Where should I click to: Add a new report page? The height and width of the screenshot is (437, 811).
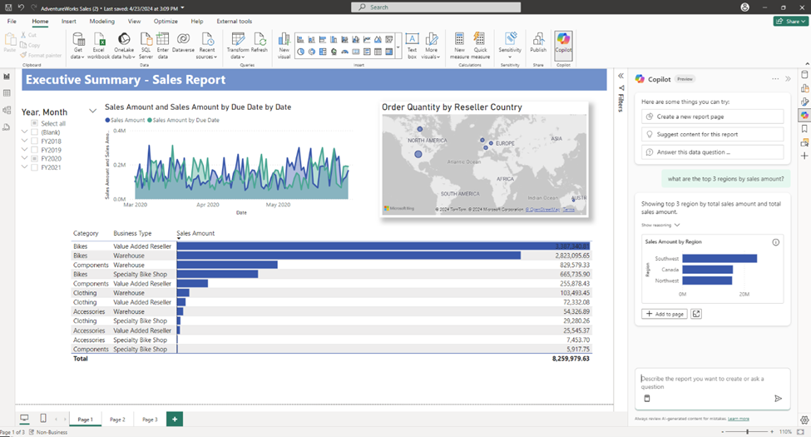(175, 420)
